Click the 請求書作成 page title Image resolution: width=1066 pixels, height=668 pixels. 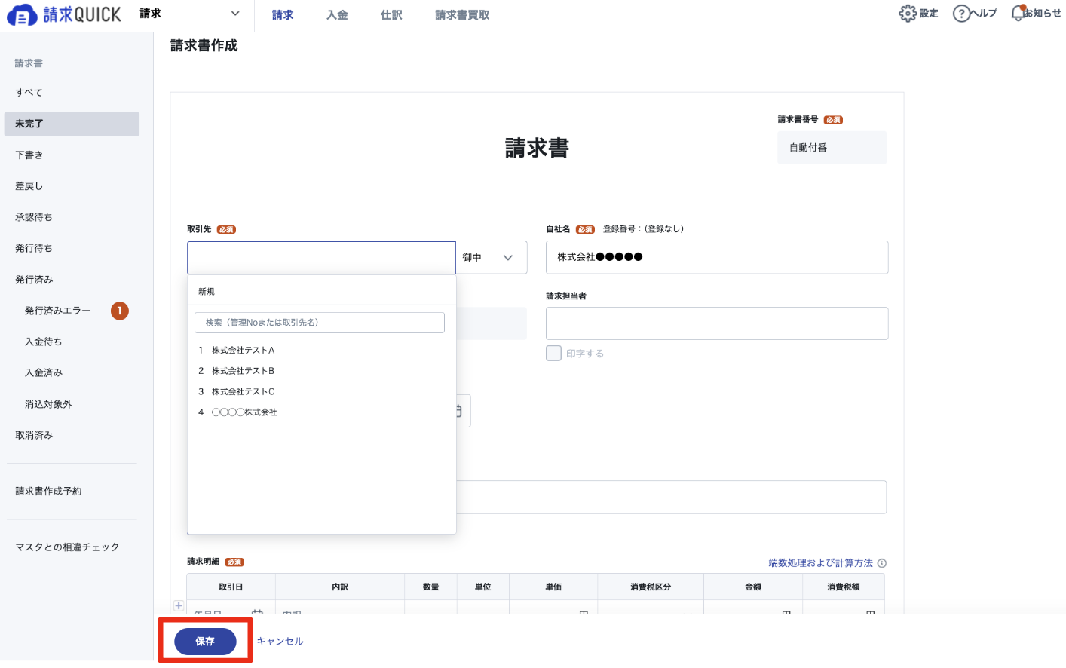[x=204, y=45]
